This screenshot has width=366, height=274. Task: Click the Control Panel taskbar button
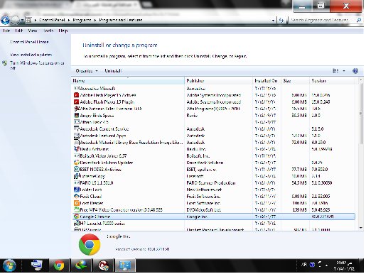coord(125,265)
